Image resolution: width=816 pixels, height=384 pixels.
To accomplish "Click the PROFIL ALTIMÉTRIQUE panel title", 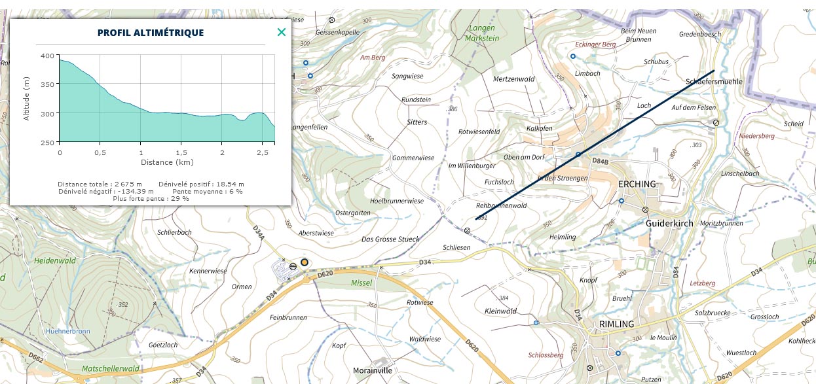I will pyautogui.click(x=151, y=33).
